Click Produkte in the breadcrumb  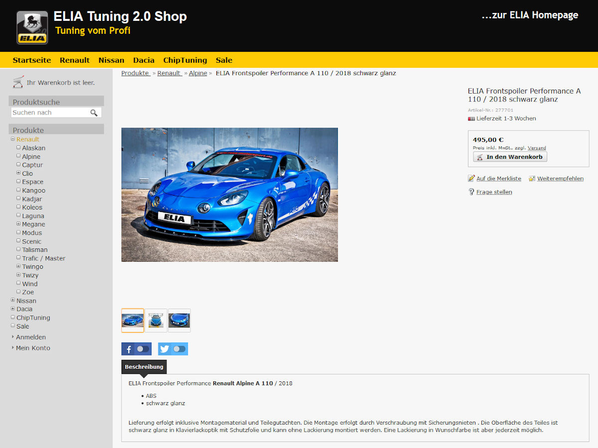click(136, 73)
